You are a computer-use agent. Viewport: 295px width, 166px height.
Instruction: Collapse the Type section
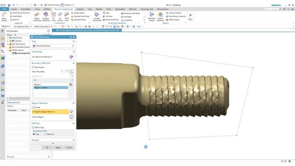click(74, 41)
